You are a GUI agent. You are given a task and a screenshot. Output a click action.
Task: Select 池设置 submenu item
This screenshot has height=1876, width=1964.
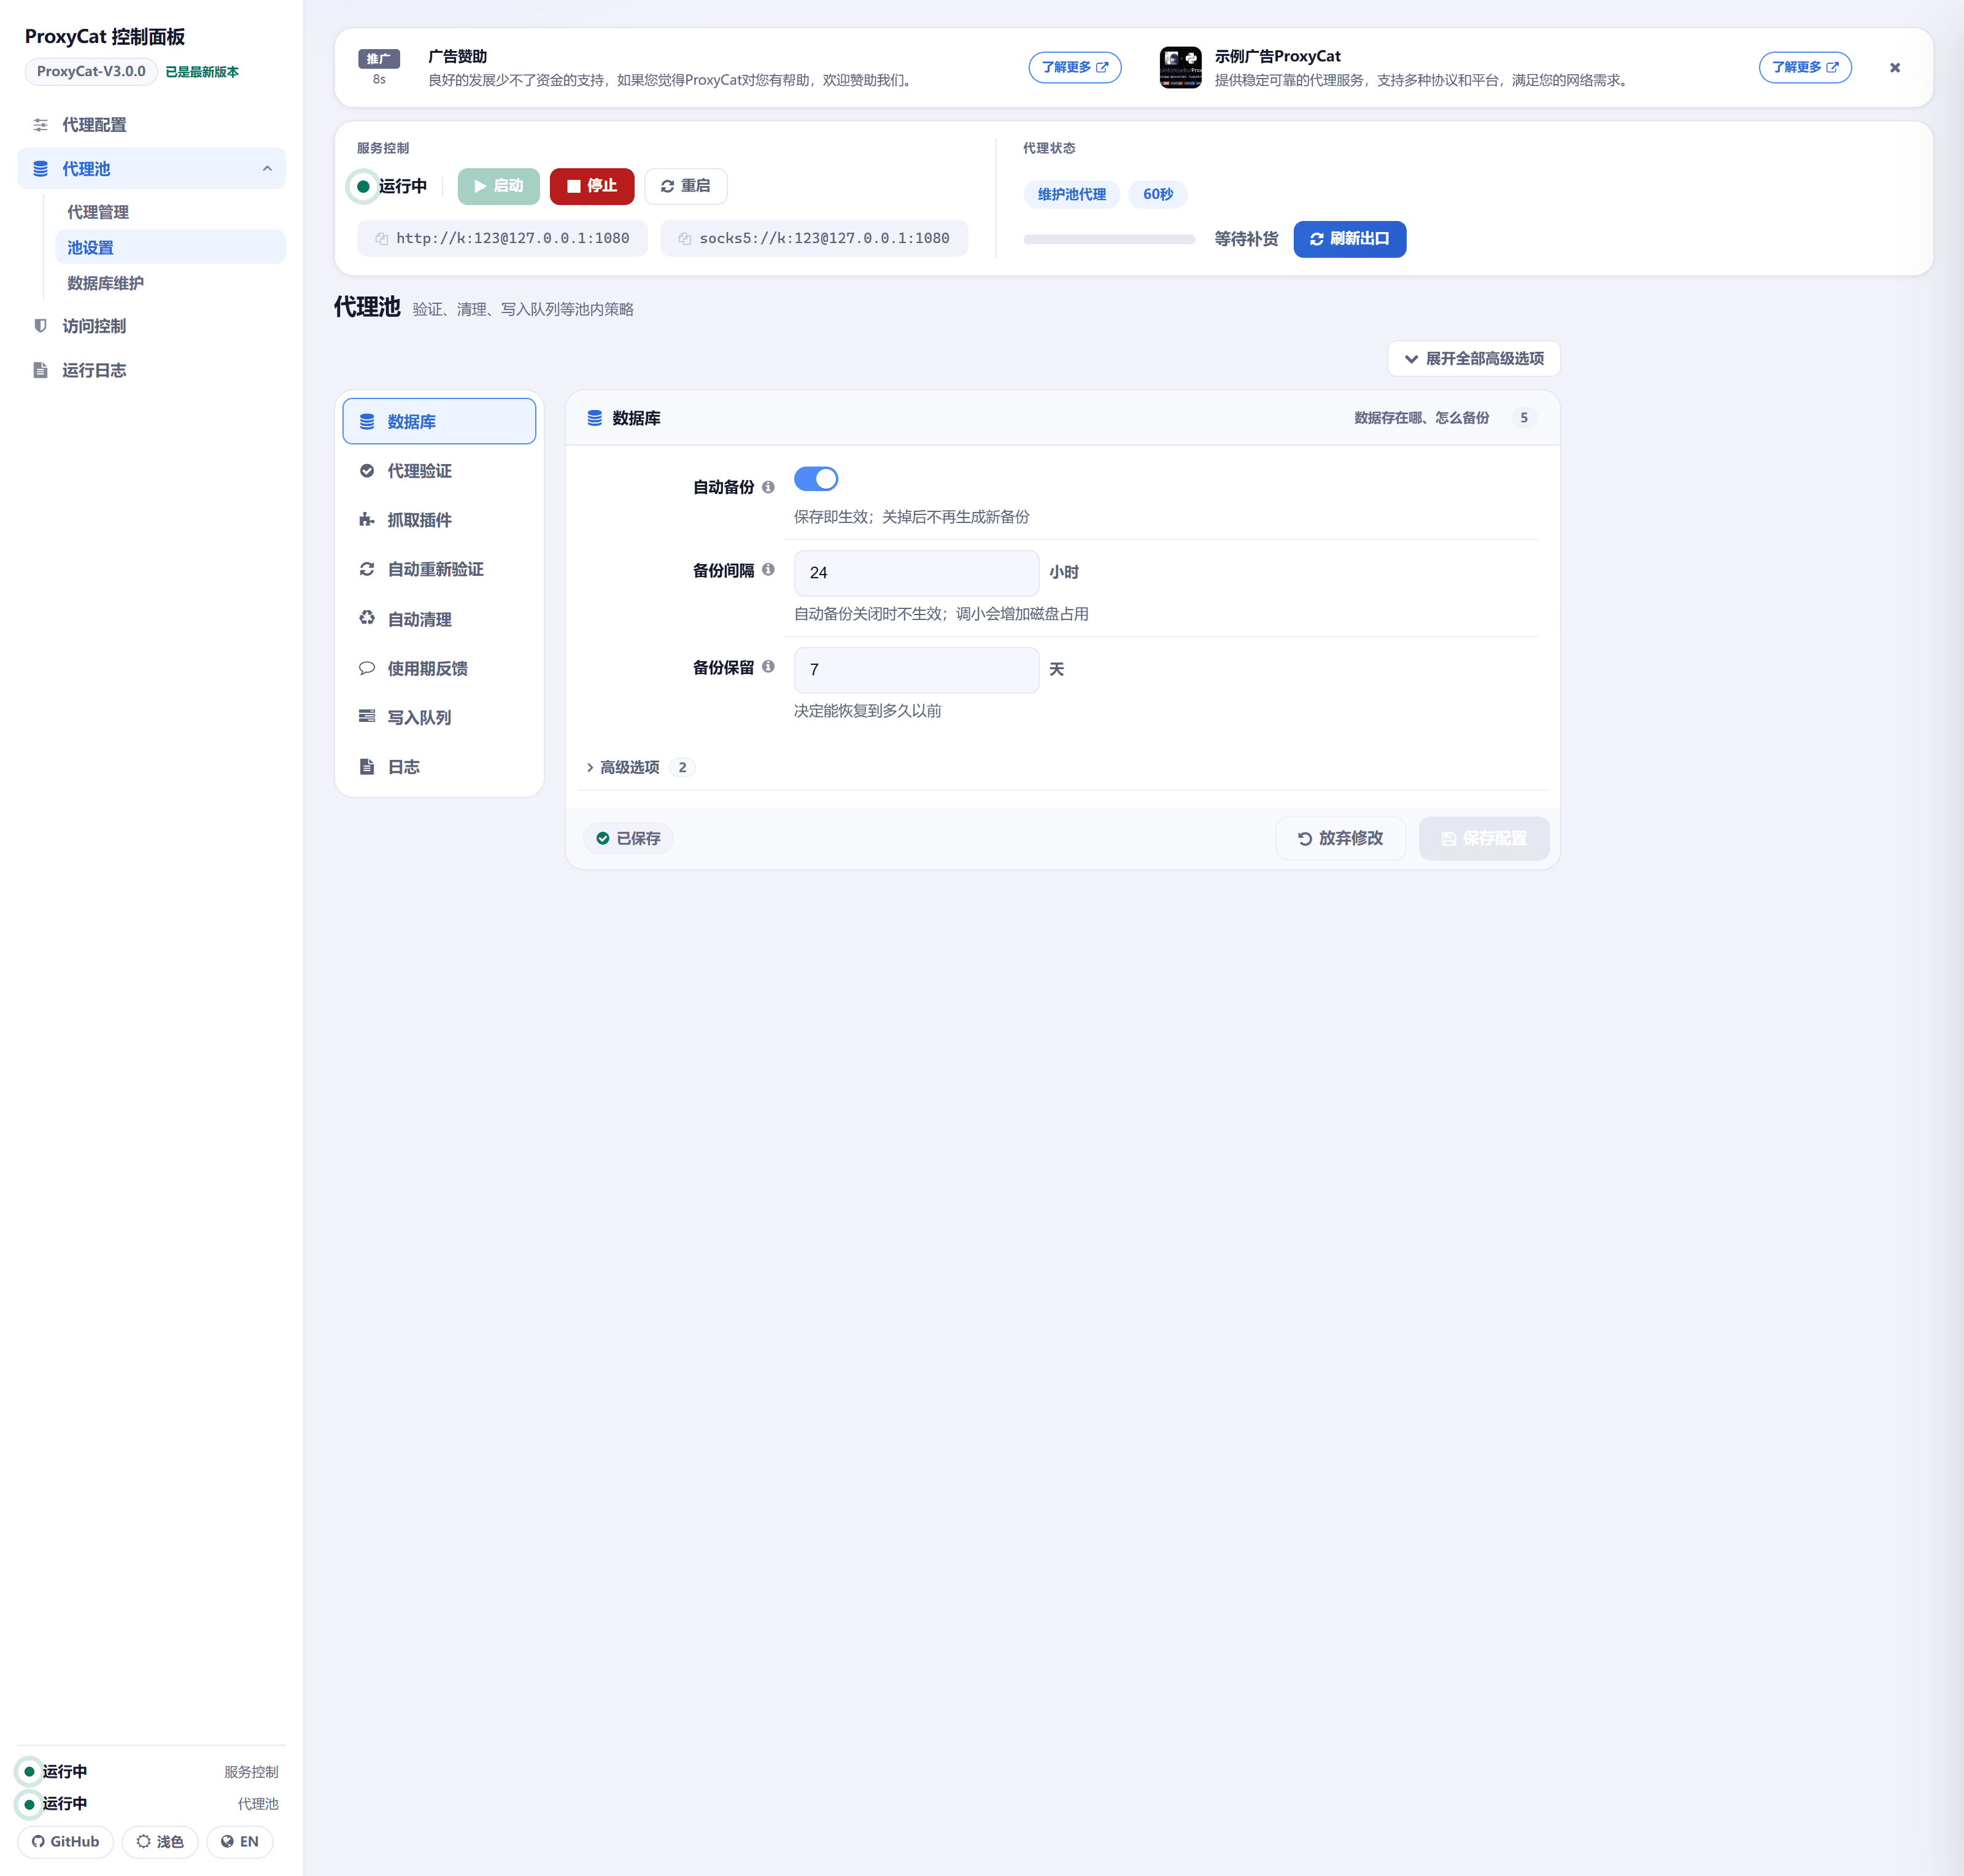(x=170, y=247)
